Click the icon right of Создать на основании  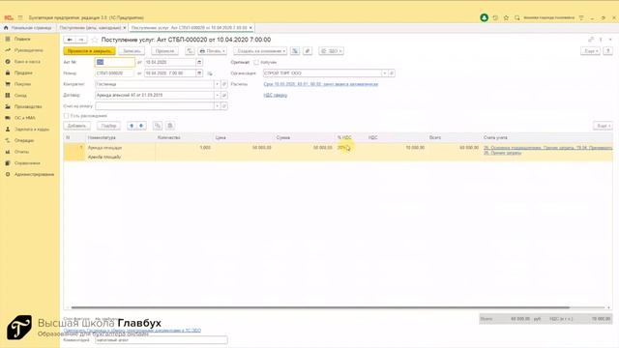point(295,51)
